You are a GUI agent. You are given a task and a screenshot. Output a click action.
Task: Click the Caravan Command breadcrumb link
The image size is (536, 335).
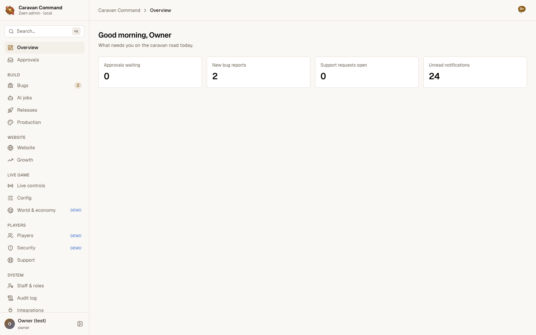pos(119,10)
